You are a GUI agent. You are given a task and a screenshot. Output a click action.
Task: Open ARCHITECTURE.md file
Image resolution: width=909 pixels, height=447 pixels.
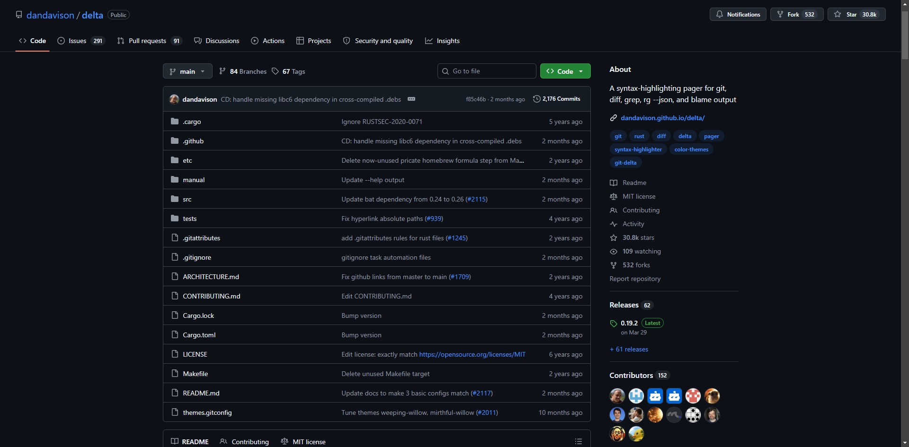[211, 277]
